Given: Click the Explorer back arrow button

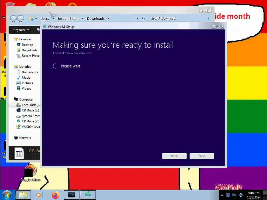Looking at the screenshot, I should (x=13, y=18).
